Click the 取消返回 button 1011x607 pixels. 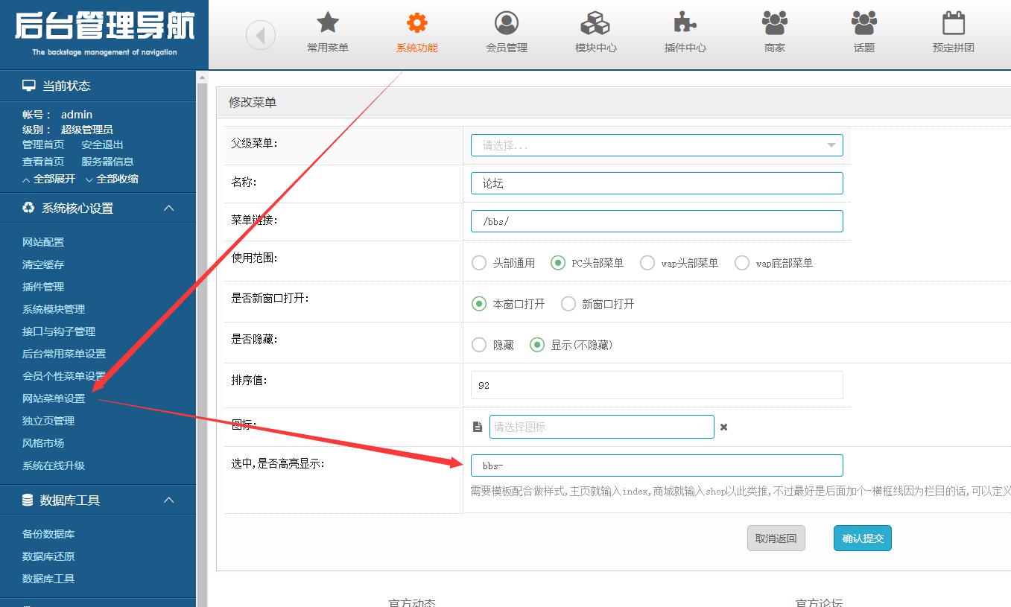[x=776, y=538]
